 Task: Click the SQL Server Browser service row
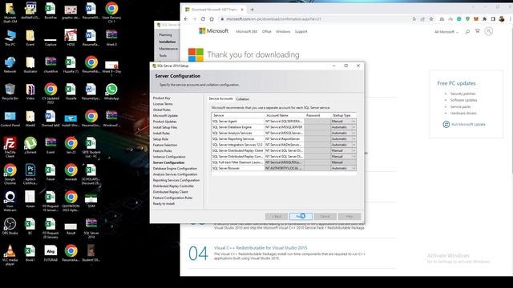(x=284, y=168)
